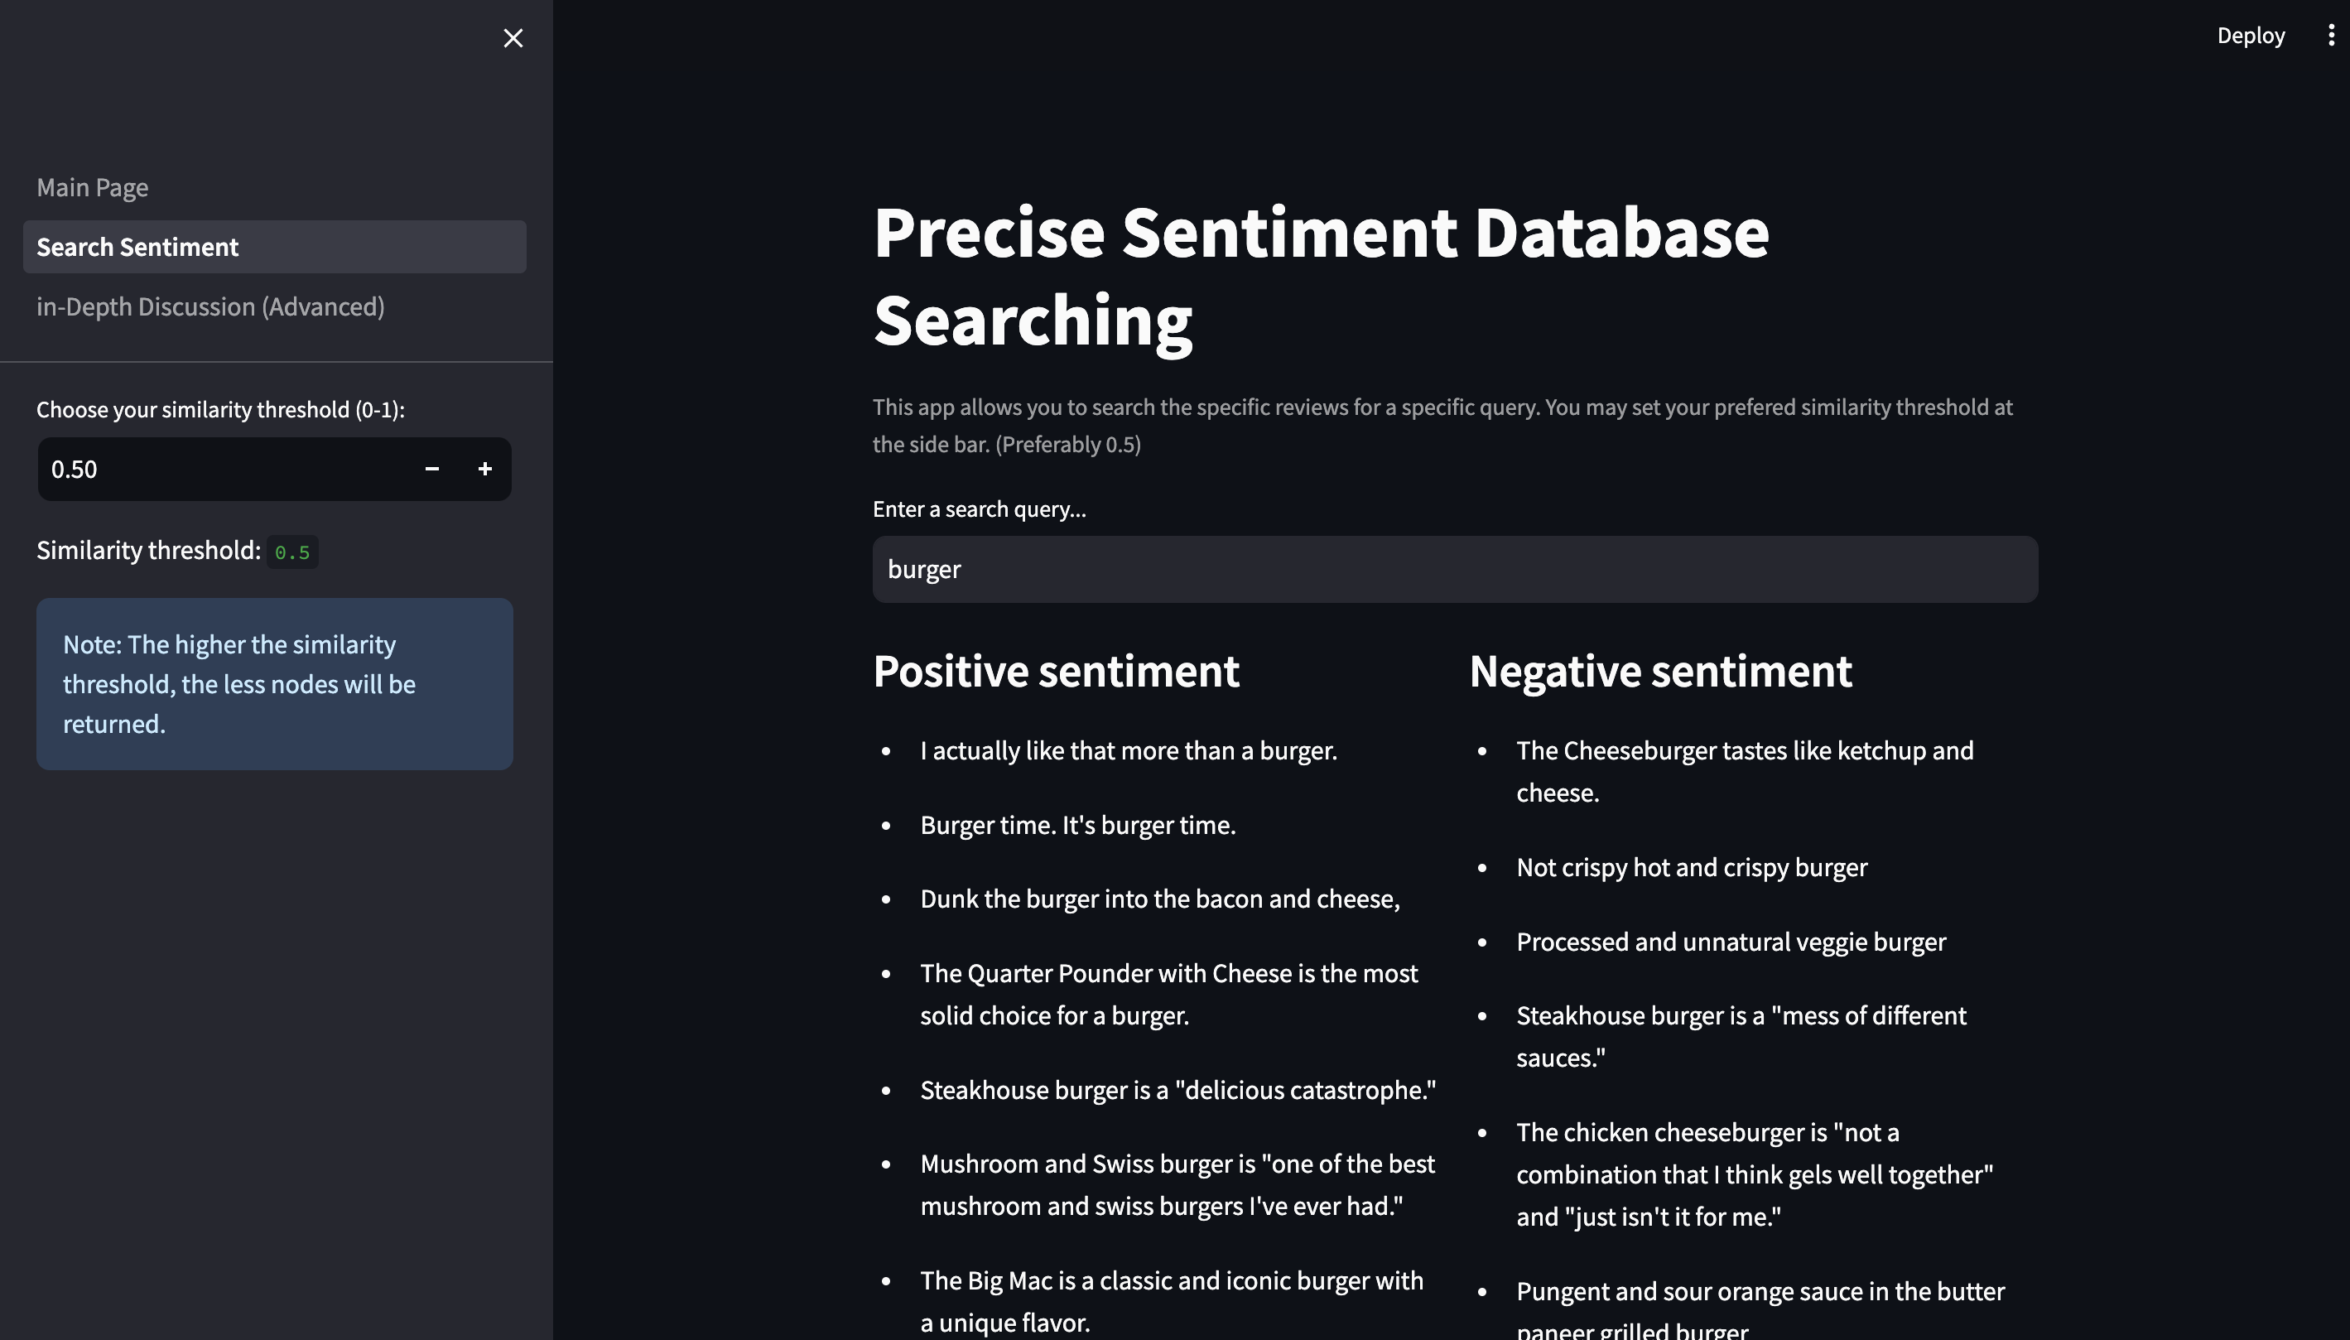The image size is (2350, 1340).
Task: Open in-Depth Discussion (Advanced) page
Action: (209, 306)
